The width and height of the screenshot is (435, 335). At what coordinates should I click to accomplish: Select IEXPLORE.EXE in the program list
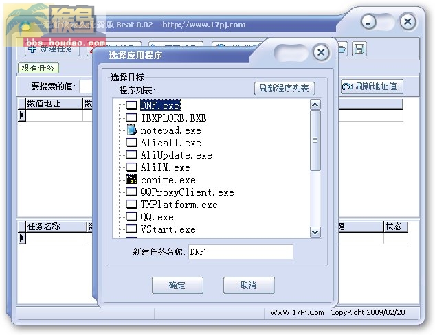[x=173, y=118]
